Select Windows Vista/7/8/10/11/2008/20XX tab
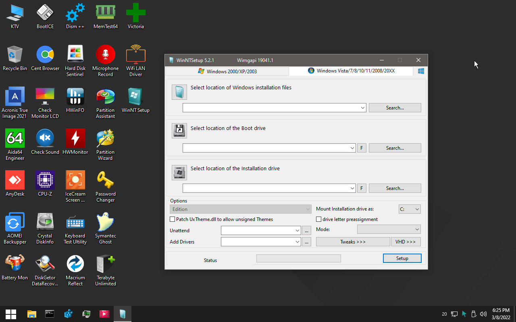The width and height of the screenshot is (516, 322). (x=351, y=71)
